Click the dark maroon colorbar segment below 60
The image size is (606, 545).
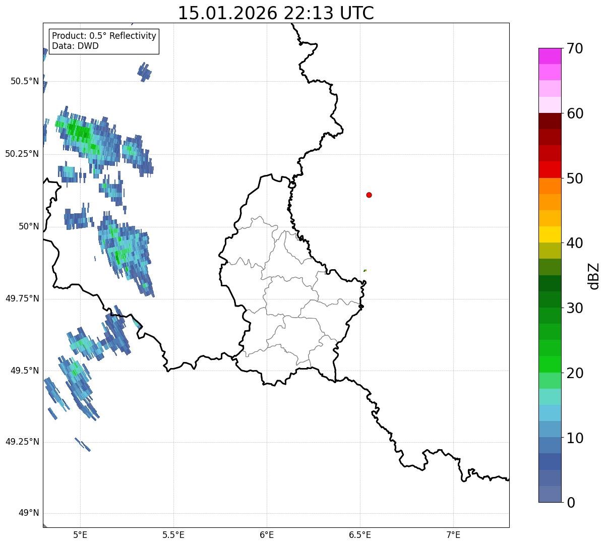click(x=550, y=121)
